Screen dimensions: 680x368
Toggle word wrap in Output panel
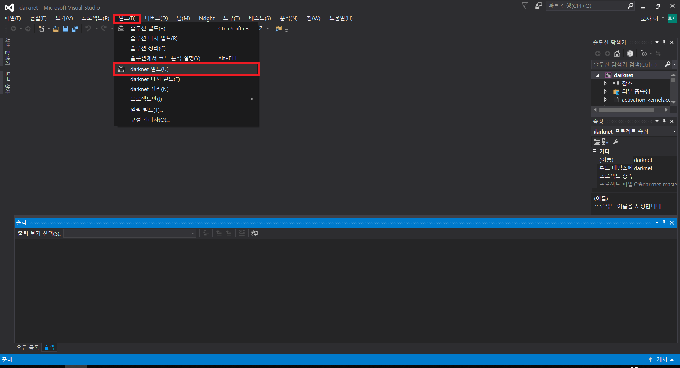pyautogui.click(x=255, y=233)
